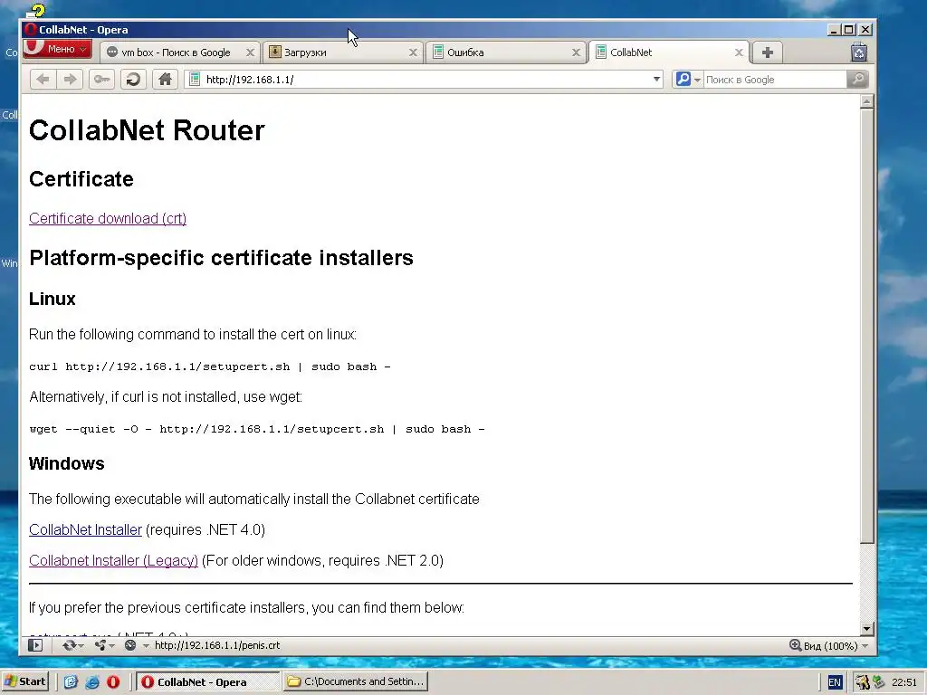The height and width of the screenshot is (695, 927).
Task: Open Collabnet Installer (Legacy) link
Action: (113, 560)
